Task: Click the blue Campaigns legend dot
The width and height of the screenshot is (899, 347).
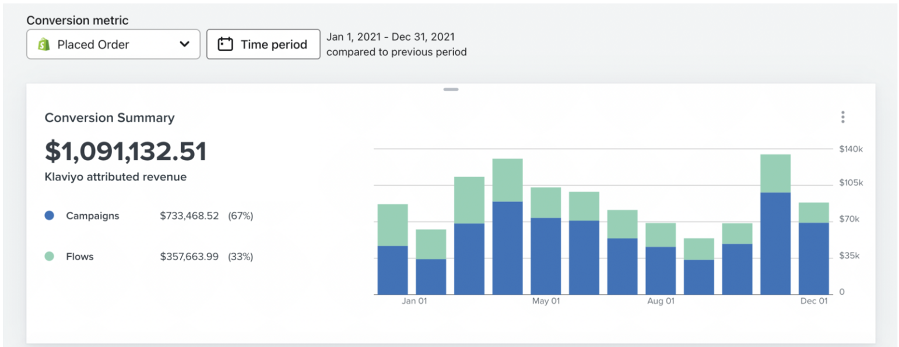Action: coord(50,215)
